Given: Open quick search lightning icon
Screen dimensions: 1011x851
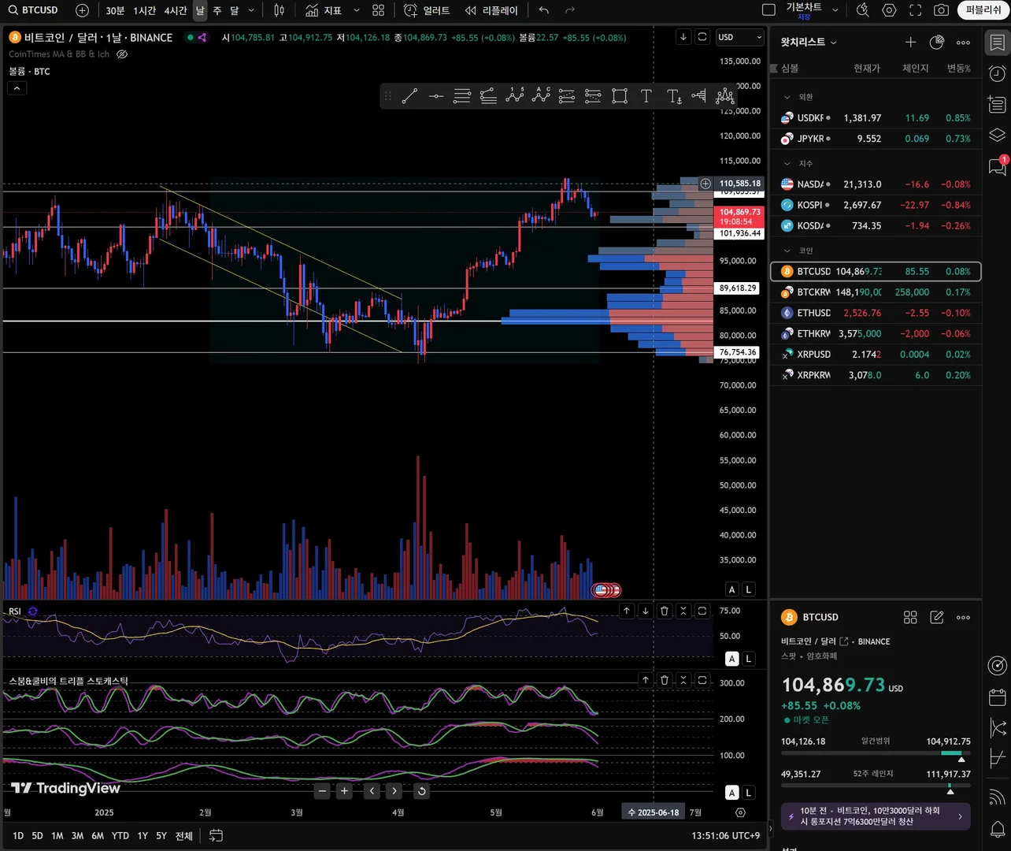Looking at the screenshot, I should coord(863,10).
